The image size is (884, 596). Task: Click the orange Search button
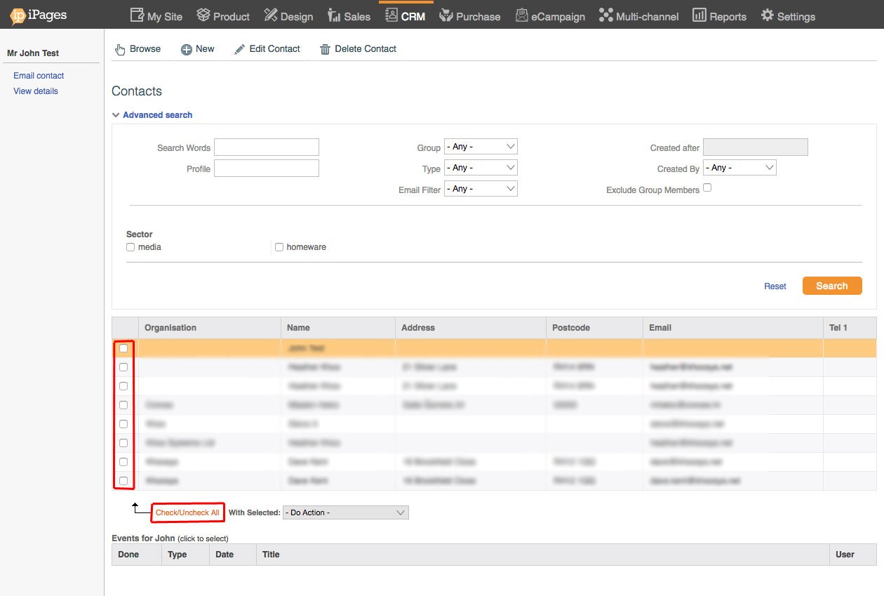coord(832,286)
